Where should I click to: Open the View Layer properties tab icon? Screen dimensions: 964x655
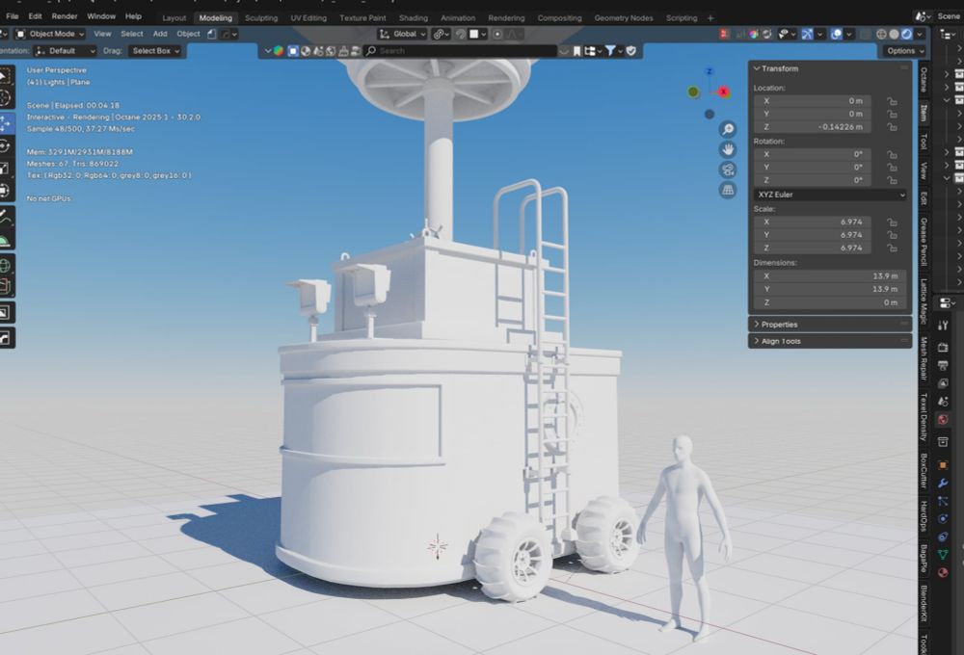(x=943, y=383)
